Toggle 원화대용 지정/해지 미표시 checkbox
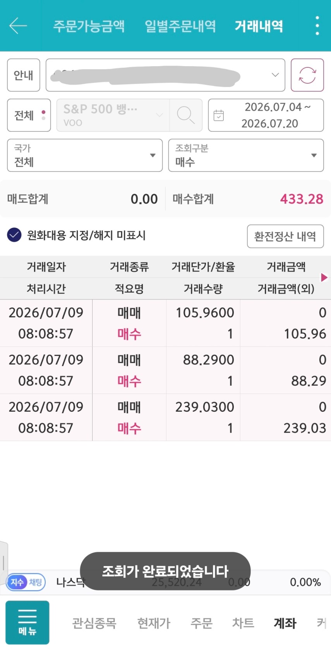 [x=14, y=235]
